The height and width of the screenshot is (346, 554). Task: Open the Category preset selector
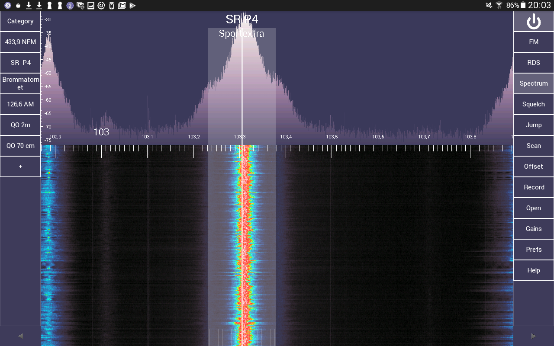(20, 21)
